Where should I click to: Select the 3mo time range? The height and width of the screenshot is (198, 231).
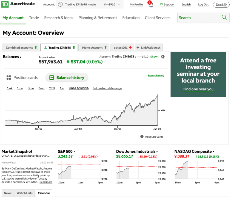(x=31, y=88)
